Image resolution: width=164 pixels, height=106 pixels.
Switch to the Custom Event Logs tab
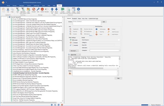(x=93, y=18)
